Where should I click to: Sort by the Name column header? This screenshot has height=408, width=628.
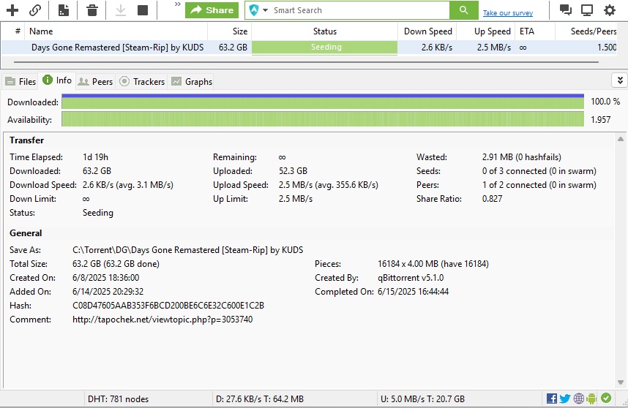pos(116,31)
